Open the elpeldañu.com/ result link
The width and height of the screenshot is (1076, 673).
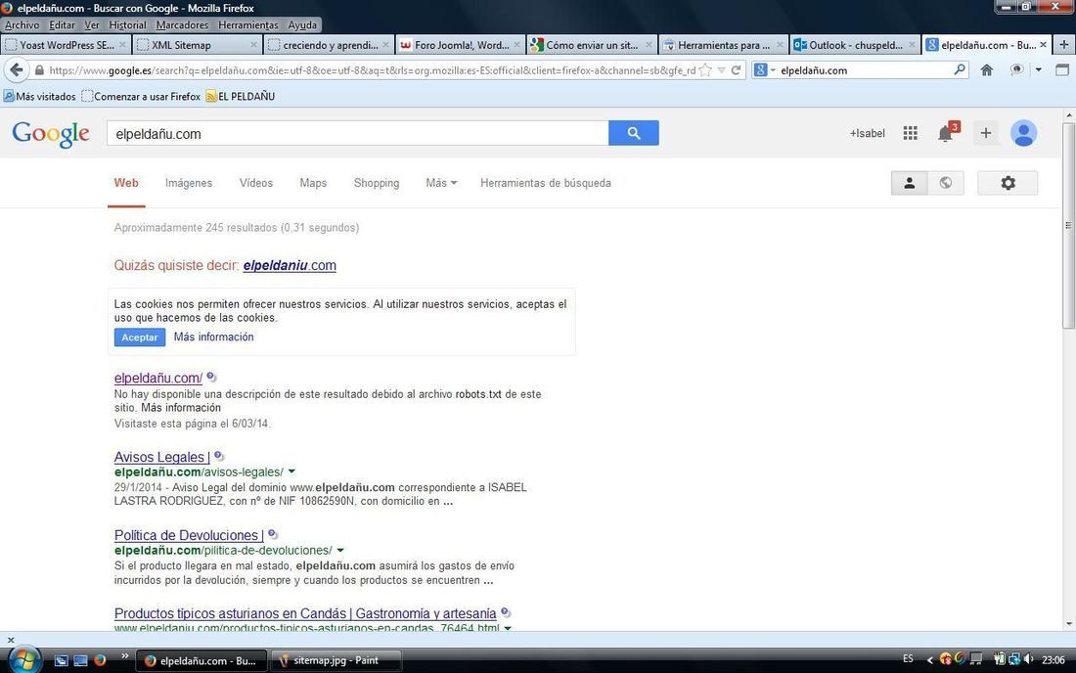157,378
